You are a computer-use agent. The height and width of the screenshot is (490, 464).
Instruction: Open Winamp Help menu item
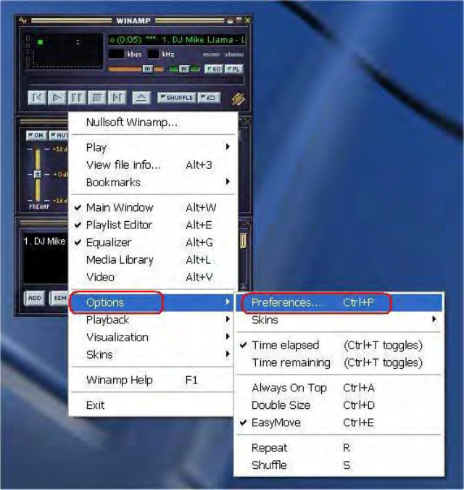pos(152,380)
